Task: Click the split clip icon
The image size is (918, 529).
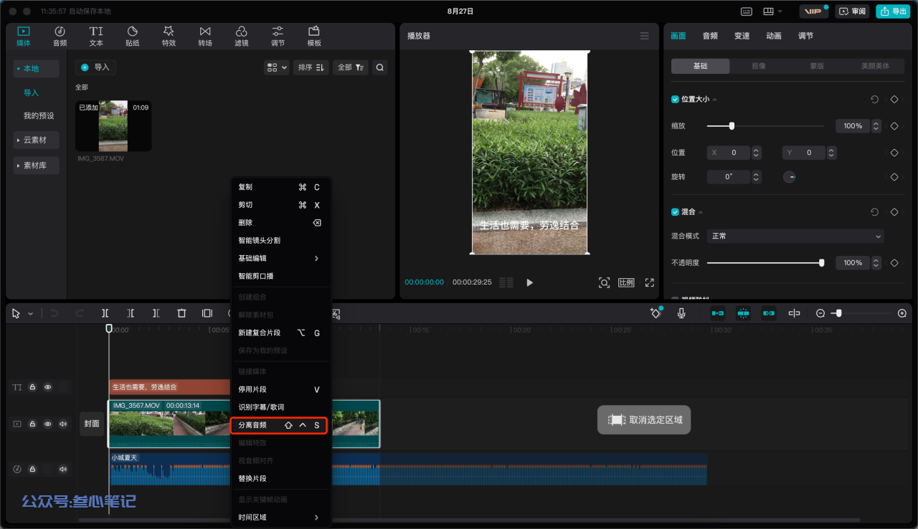Action: coord(105,313)
